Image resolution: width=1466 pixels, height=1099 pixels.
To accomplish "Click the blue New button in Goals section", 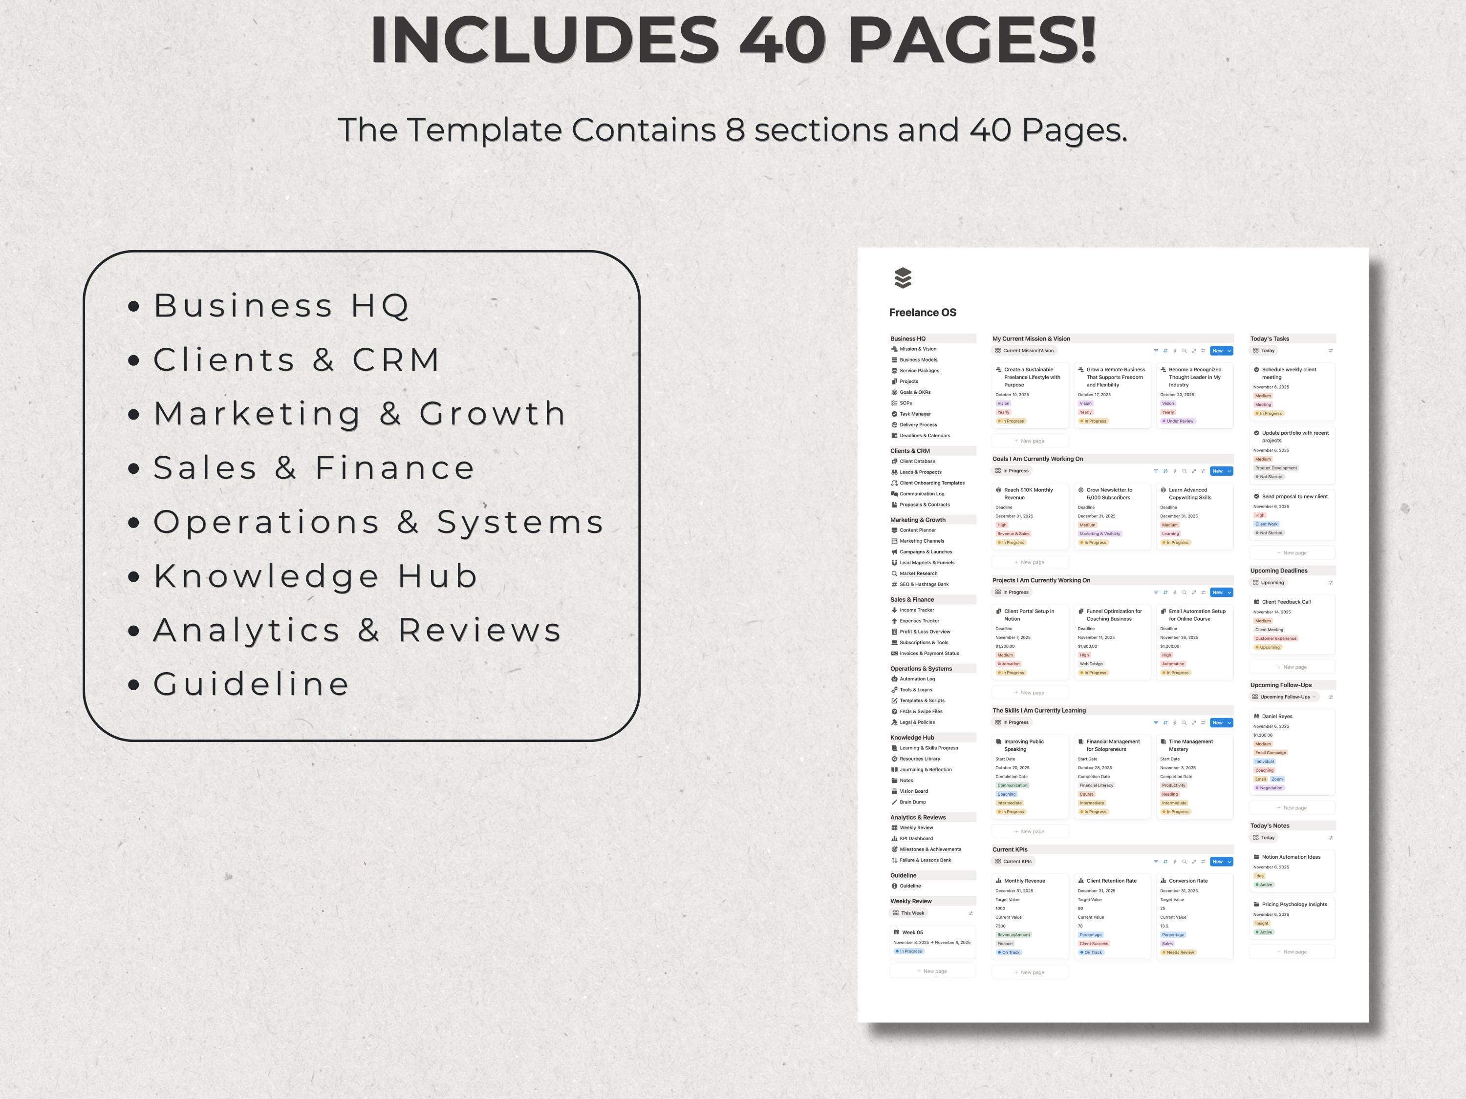I will [1217, 471].
